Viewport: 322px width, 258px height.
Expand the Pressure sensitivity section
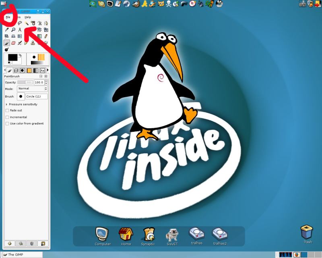click(6, 104)
